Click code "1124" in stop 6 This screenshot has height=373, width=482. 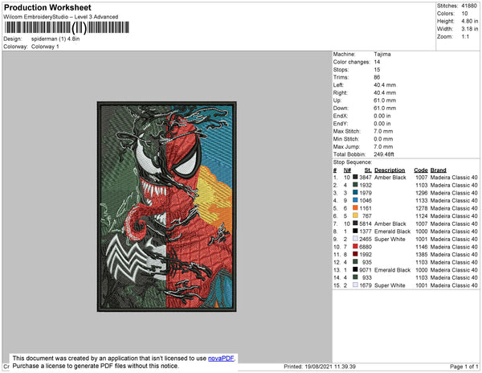(x=422, y=216)
